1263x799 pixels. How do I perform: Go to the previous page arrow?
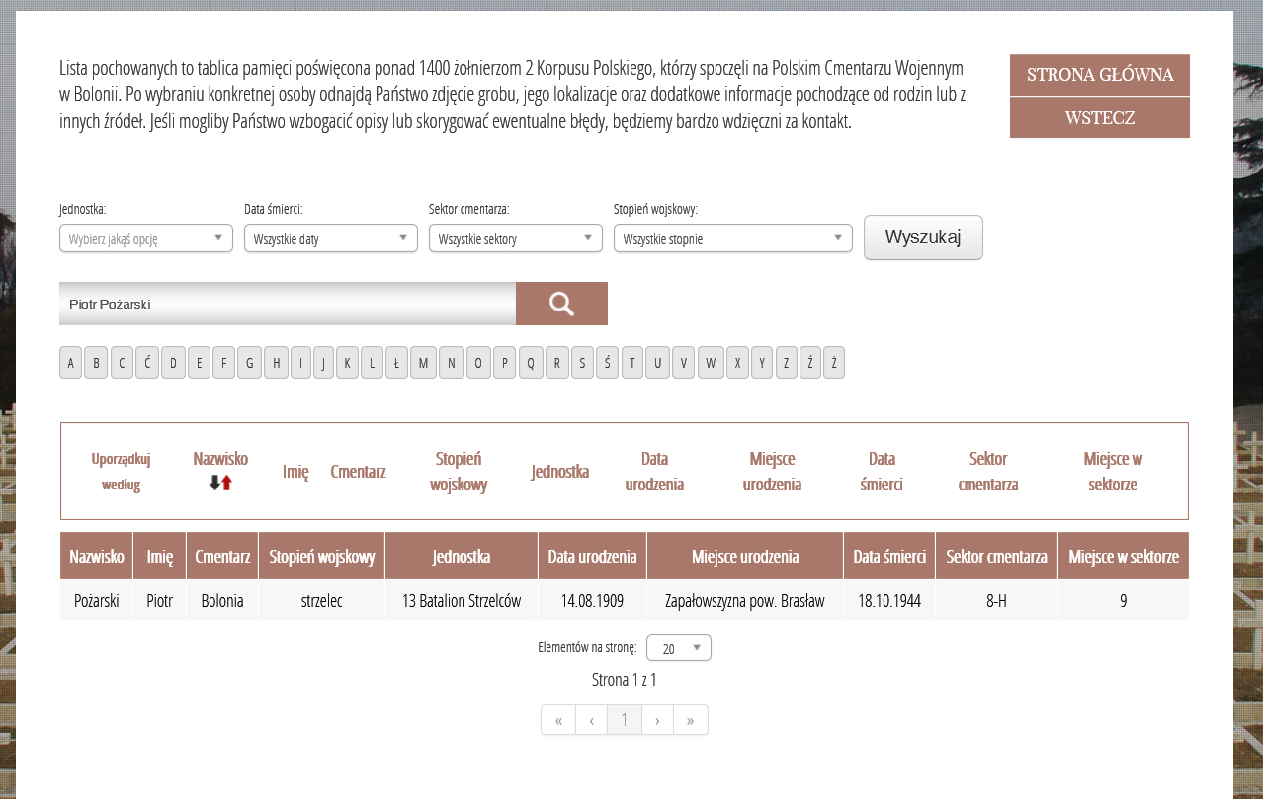[x=591, y=720]
